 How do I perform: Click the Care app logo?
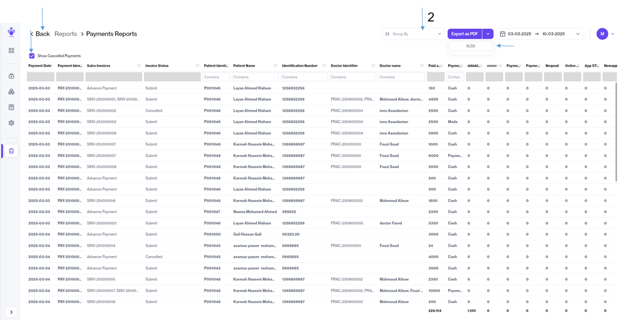11,31
